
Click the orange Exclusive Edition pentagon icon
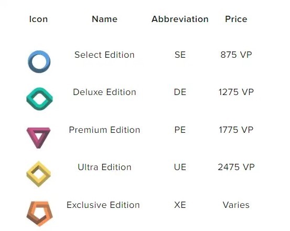39,214
